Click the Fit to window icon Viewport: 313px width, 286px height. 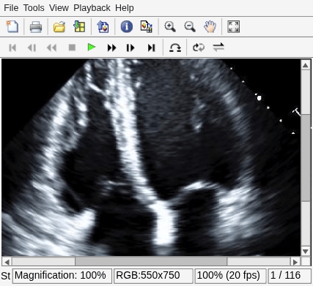(x=233, y=26)
